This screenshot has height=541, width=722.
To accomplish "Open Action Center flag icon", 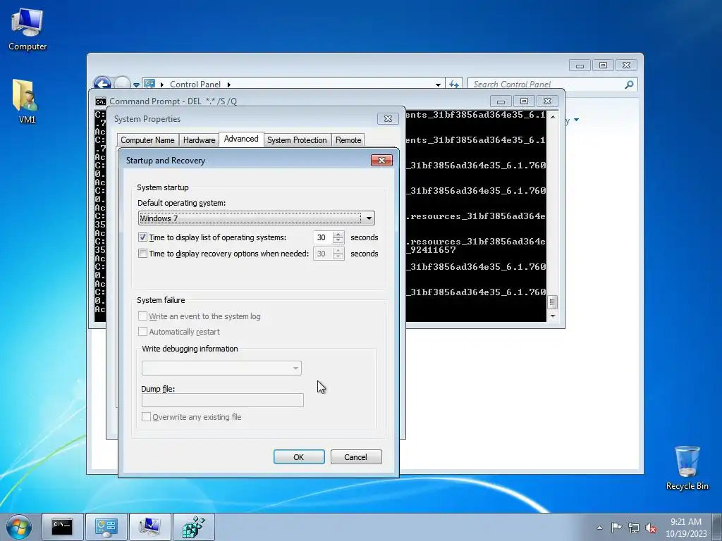I will (616, 527).
